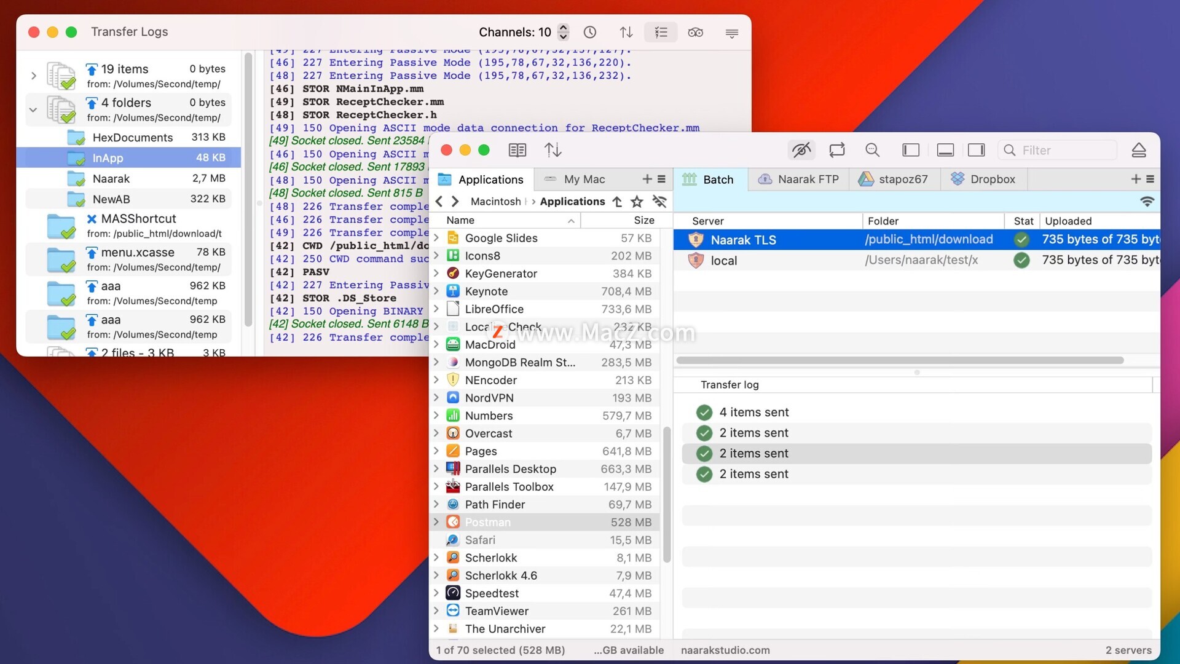The image size is (1180, 664).
Task: Open transfer history clock icon in Transfer Logs
Action: pos(590,32)
